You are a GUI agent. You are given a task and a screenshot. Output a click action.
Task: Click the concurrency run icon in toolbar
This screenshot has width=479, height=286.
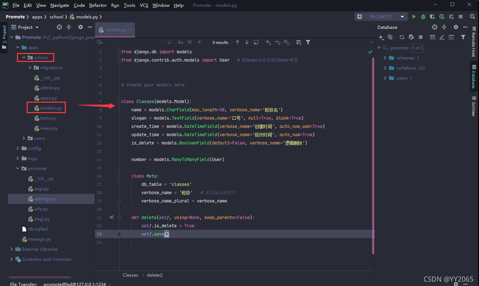pos(451,17)
